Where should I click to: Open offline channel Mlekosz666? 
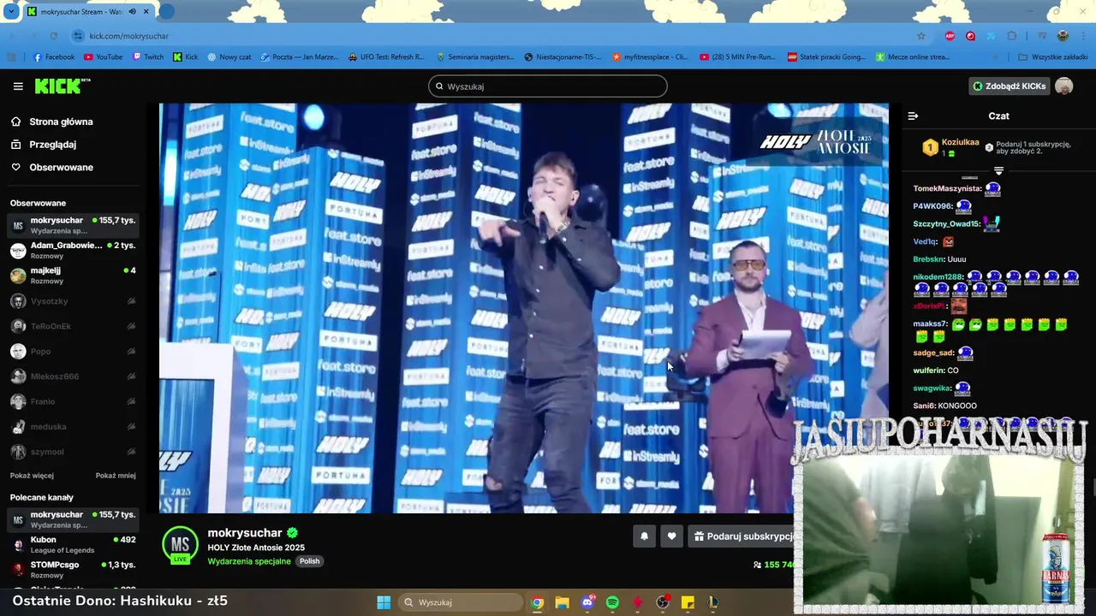(73, 376)
